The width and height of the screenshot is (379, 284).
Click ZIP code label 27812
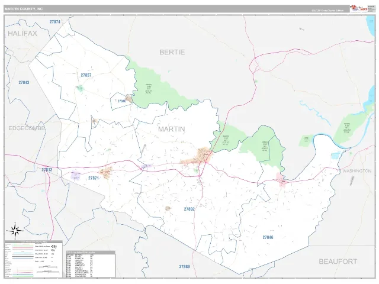point(47,170)
